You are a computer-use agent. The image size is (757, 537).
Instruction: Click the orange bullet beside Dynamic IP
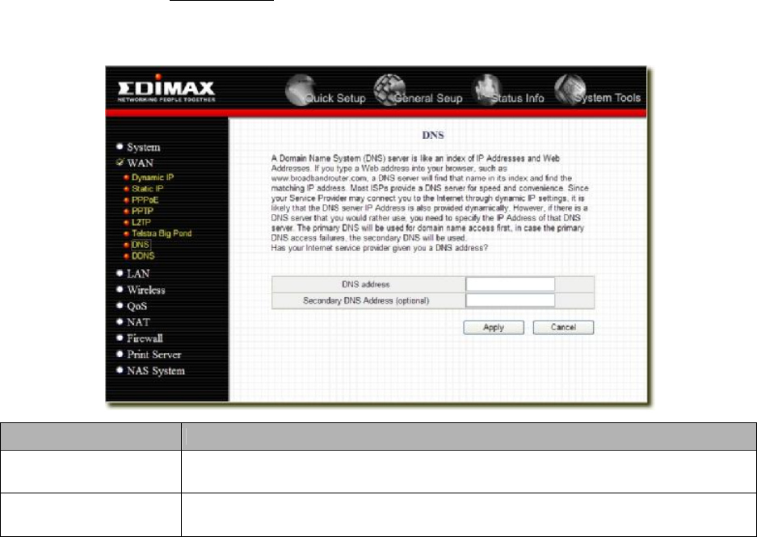tap(127, 178)
